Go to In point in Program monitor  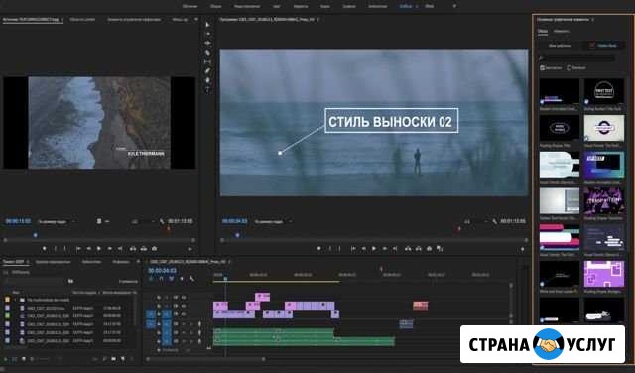(x=353, y=249)
